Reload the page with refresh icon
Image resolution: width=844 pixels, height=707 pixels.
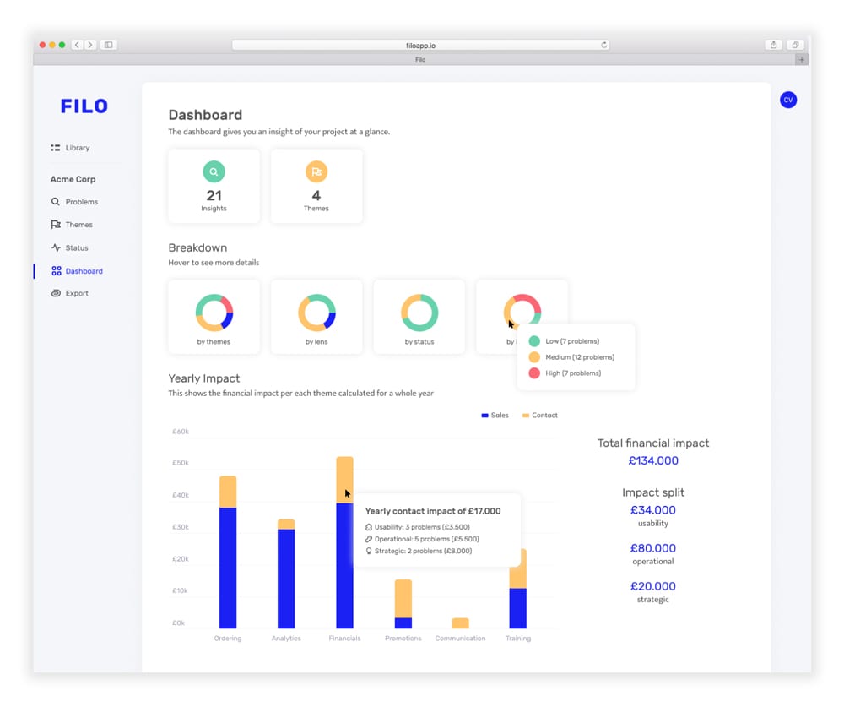[x=604, y=45]
